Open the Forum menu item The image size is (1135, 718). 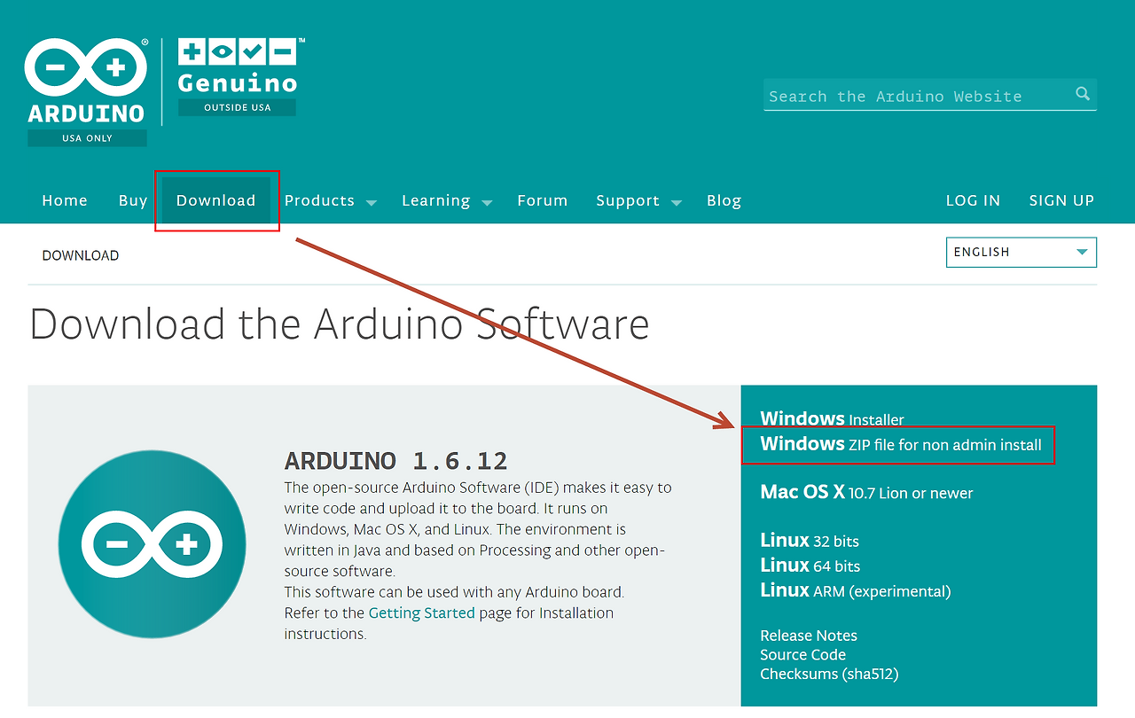pyautogui.click(x=543, y=200)
